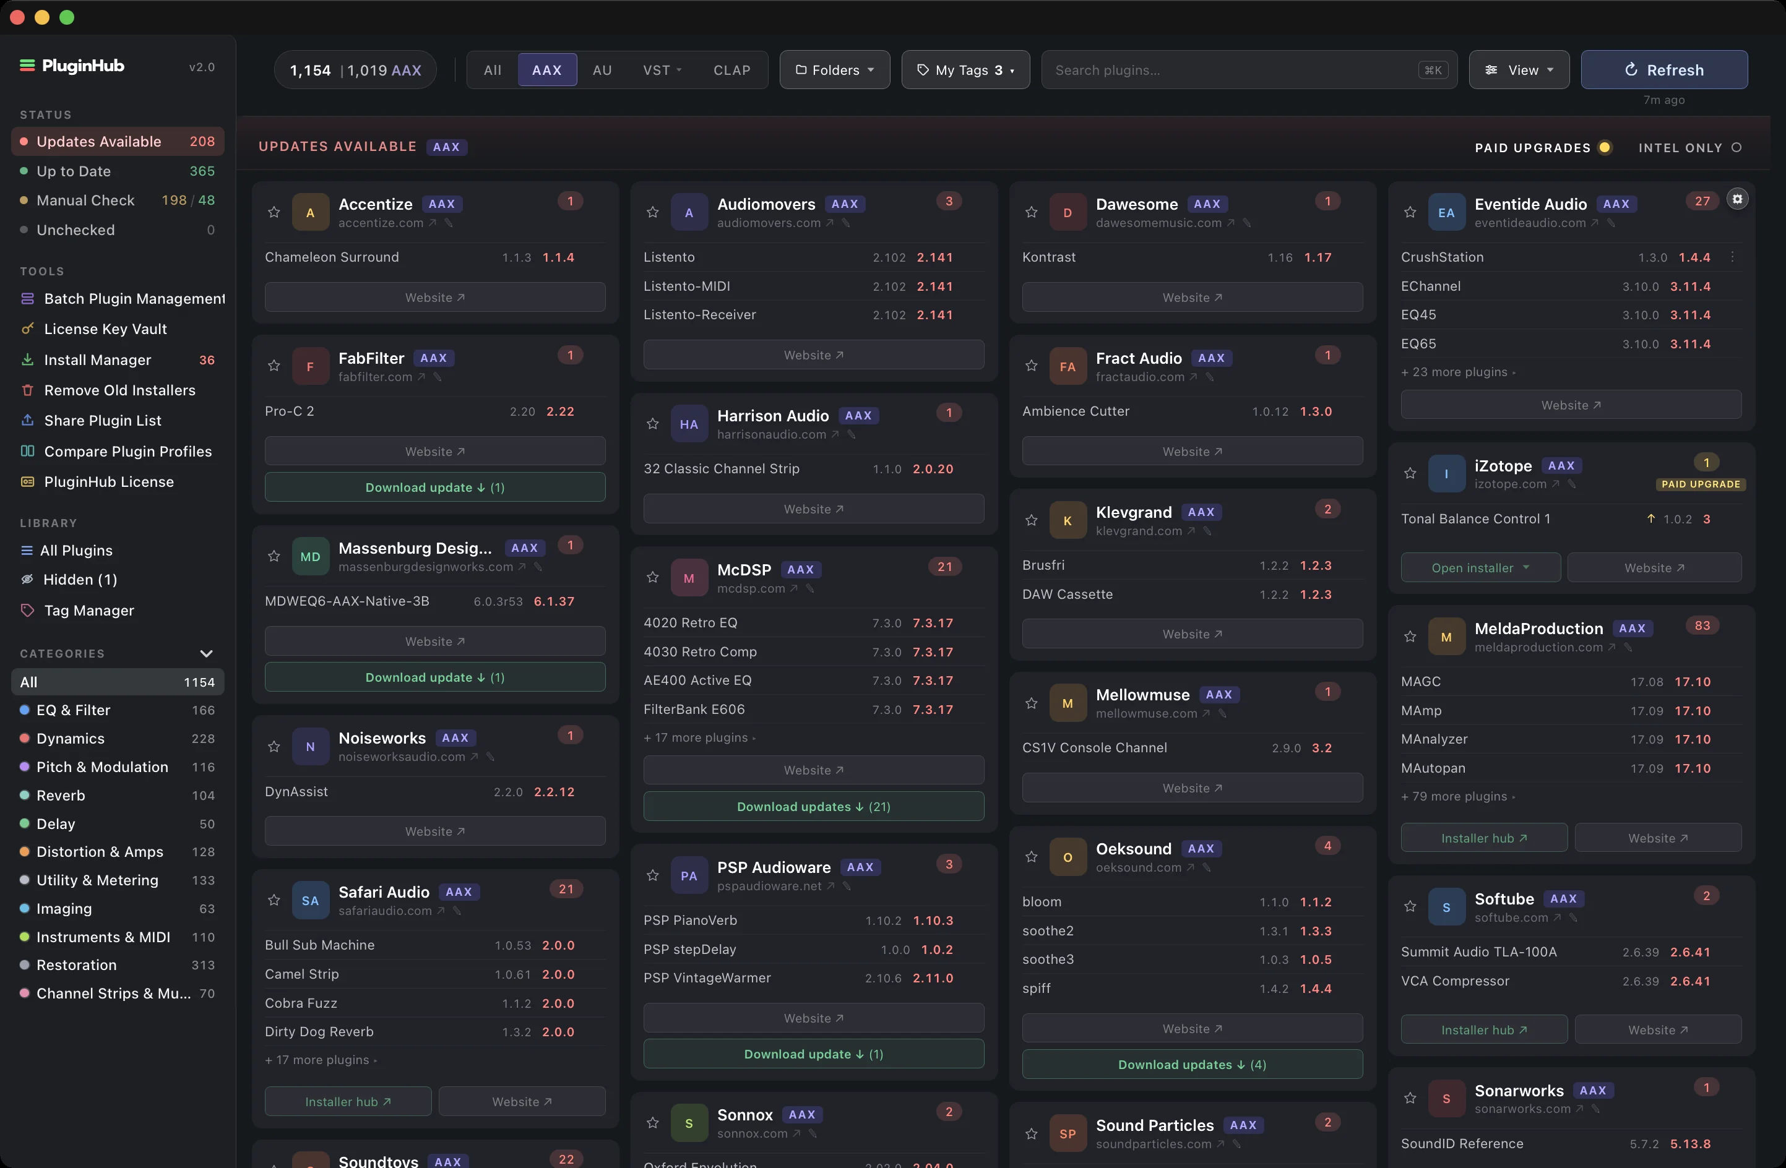Star the Eventide Audio vendor
The width and height of the screenshot is (1786, 1168).
point(1410,212)
